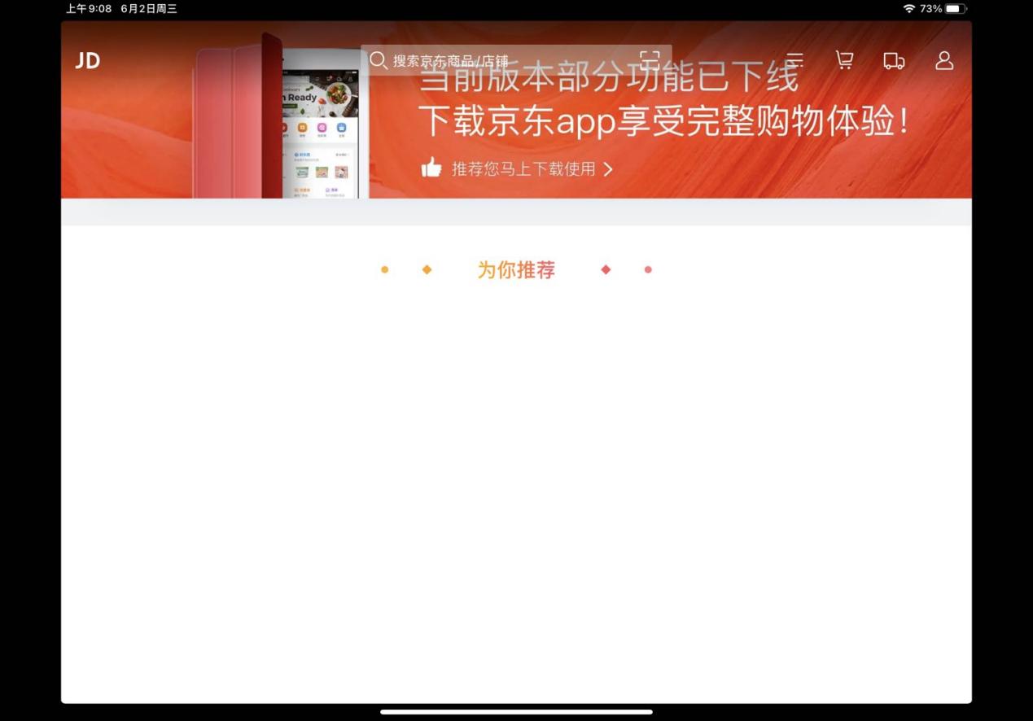Tap the tablet image in banner

[x=281, y=116]
